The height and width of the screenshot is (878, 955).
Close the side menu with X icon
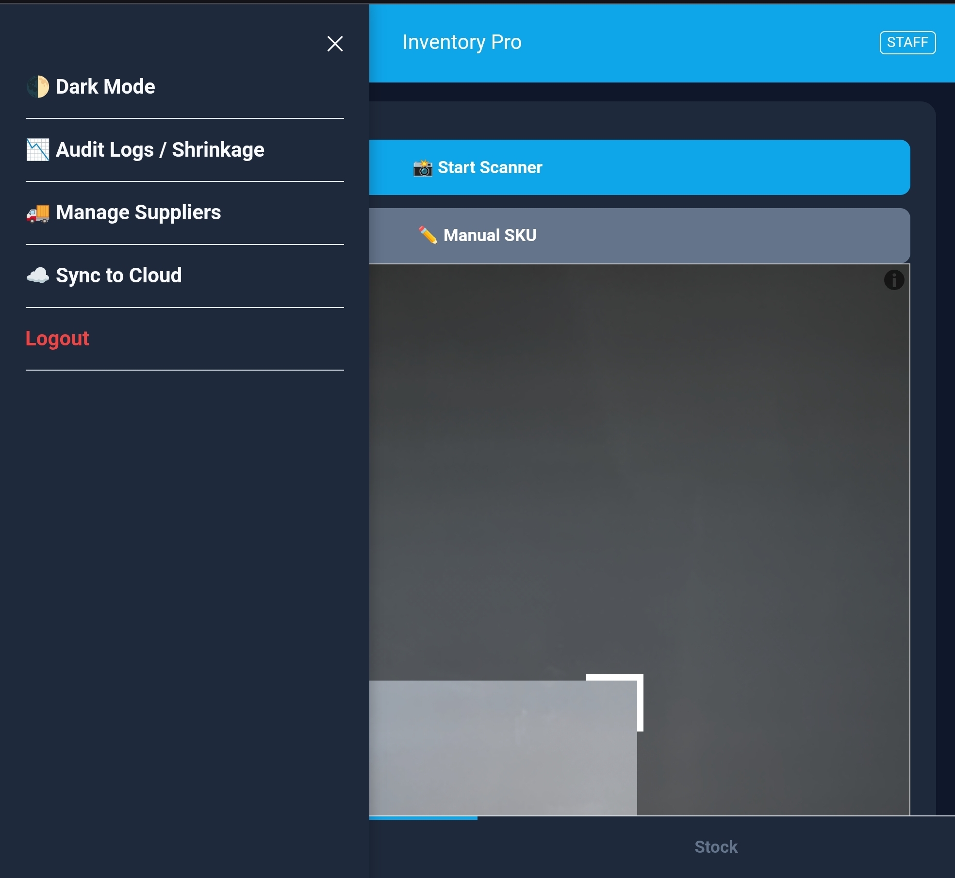tap(335, 44)
